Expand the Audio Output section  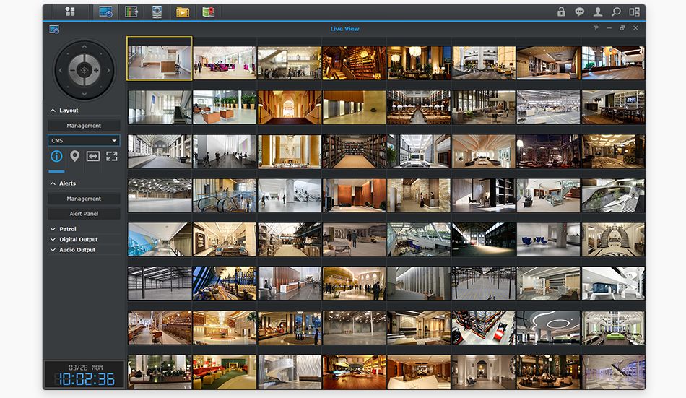53,250
